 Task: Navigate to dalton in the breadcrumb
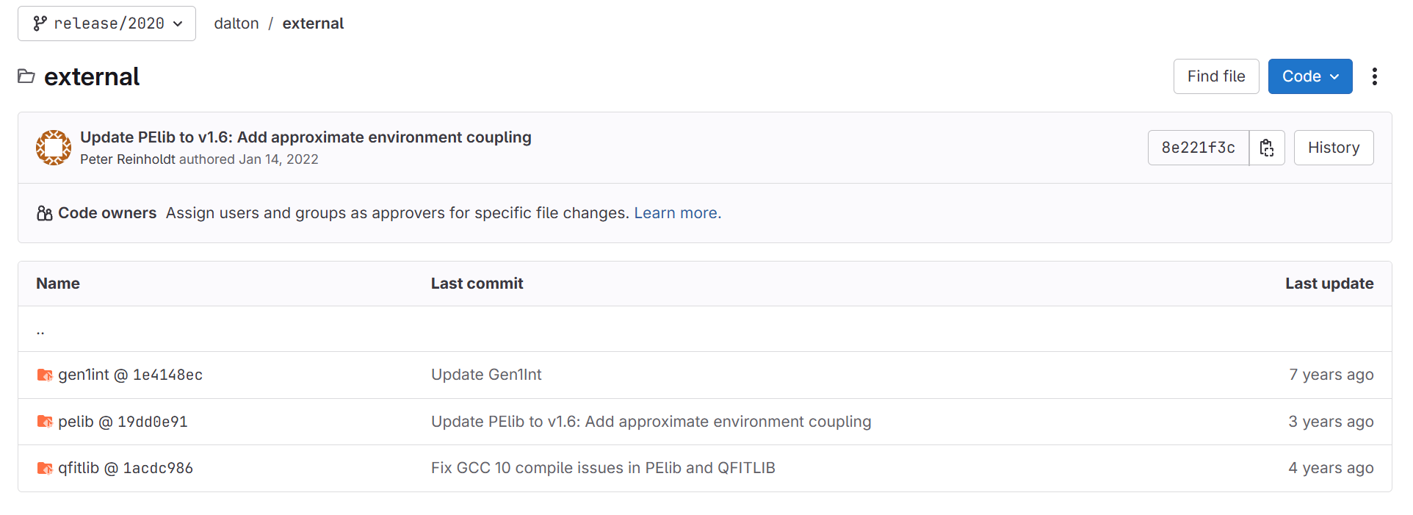click(x=236, y=24)
